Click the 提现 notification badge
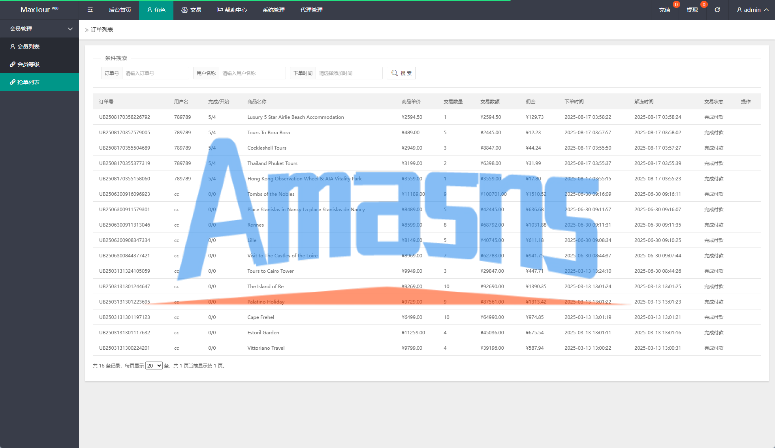775x448 pixels. 704,5
